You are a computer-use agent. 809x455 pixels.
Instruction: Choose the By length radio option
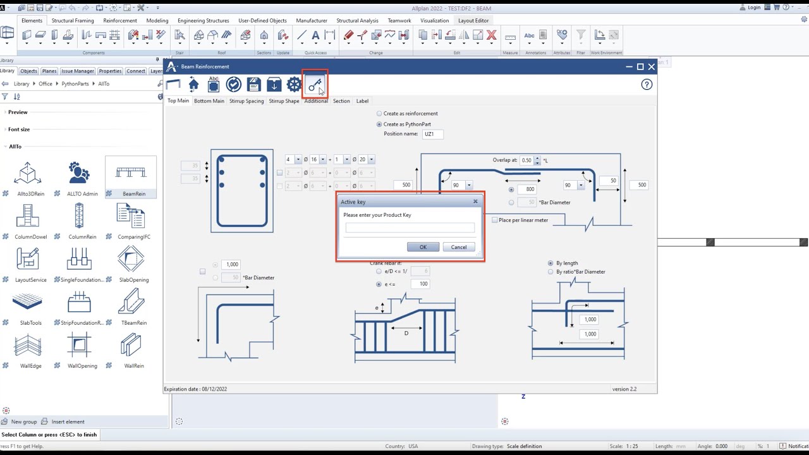click(x=551, y=263)
